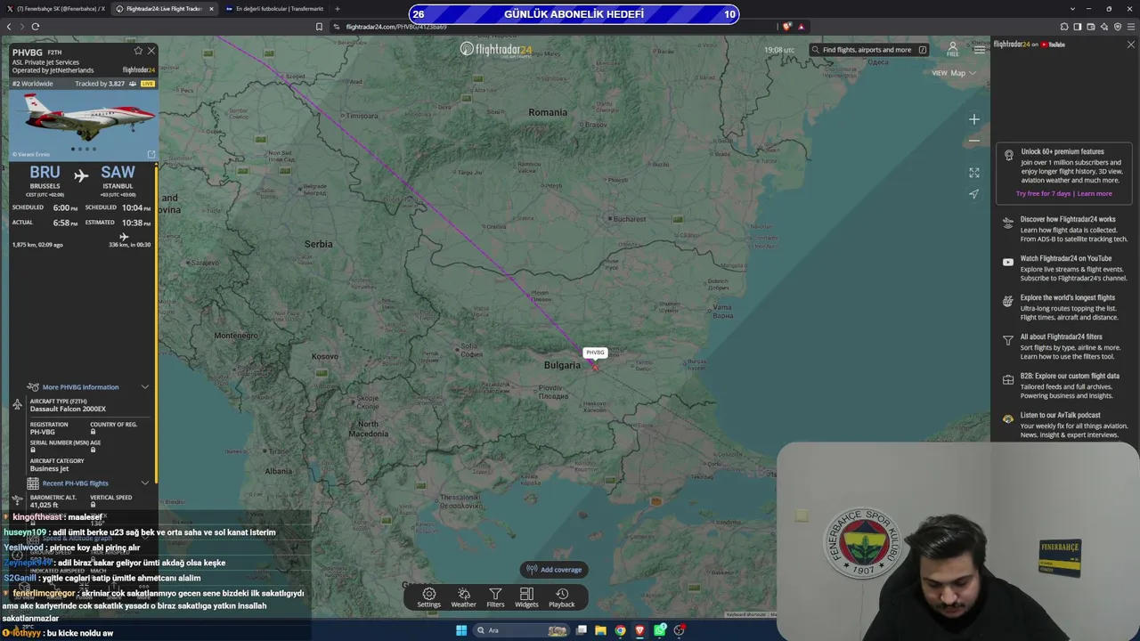Screen dimensions: 1140x641
Task: Toggle fullscreen map view
Action: (974, 173)
